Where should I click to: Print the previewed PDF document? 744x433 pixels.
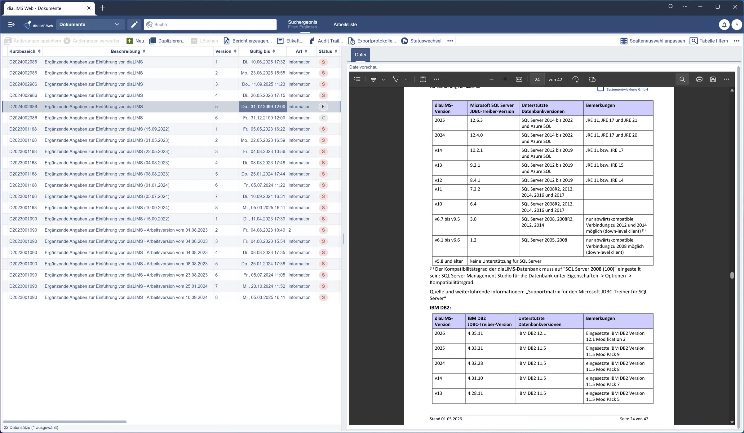(699, 79)
